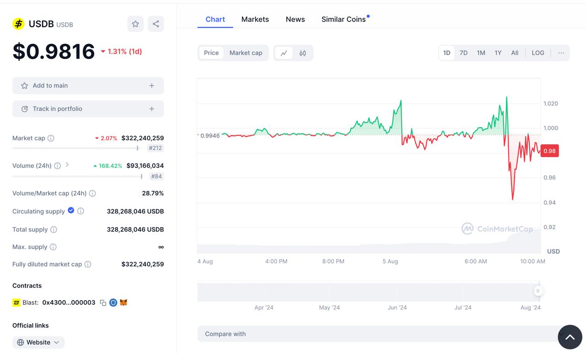Select the Market cap chart toggle
586x353 pixels.
(x=246, y=53)
